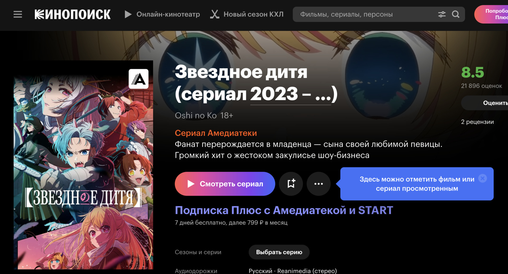The height and width of the screenshot is (274, 508).
Task: Open Подписка Плюс с Амедиатекой и START offer
Action: [x=284, y=210]
